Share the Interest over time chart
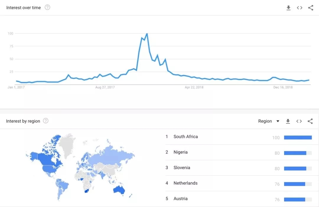The width and height of the screenshot is (319, 207). click(x=310, y=8)
